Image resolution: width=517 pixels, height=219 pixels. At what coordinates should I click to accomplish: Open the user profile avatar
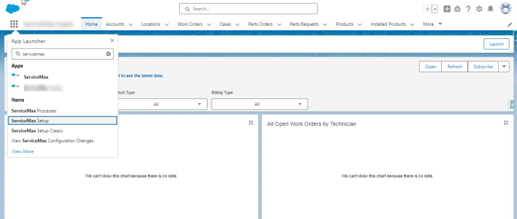[505, 9]
